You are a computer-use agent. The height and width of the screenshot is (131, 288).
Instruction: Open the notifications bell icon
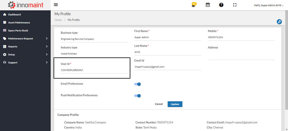coord(194,5)
